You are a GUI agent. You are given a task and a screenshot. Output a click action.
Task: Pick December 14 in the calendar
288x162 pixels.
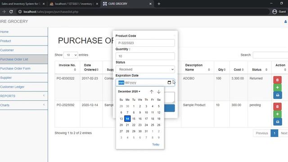[x=127, y=119]
